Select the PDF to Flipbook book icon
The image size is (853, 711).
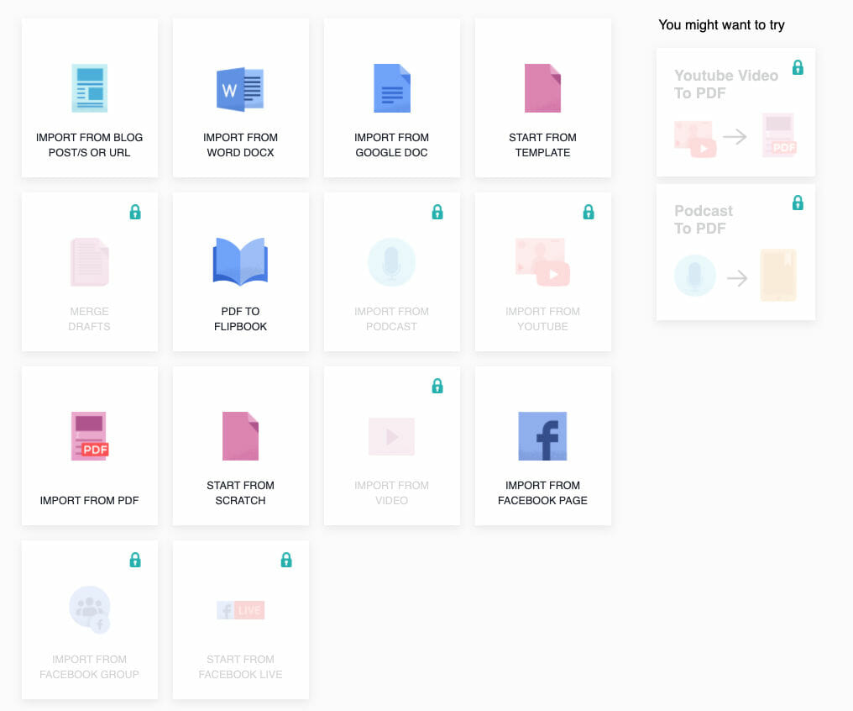[241, 261]
